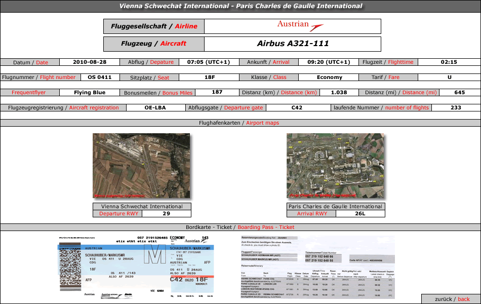Click the Abflugsgate / Departure gate label
The height and width of the screenshot is (304, 481).
click(226, 108)
